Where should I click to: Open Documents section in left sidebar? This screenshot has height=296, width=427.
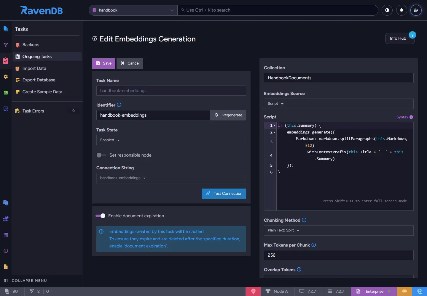coord(6,29)
